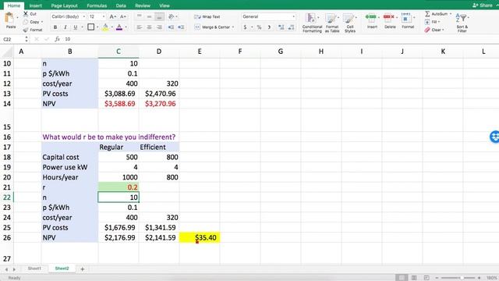Click AutoSum

click(x=437, y=14)
